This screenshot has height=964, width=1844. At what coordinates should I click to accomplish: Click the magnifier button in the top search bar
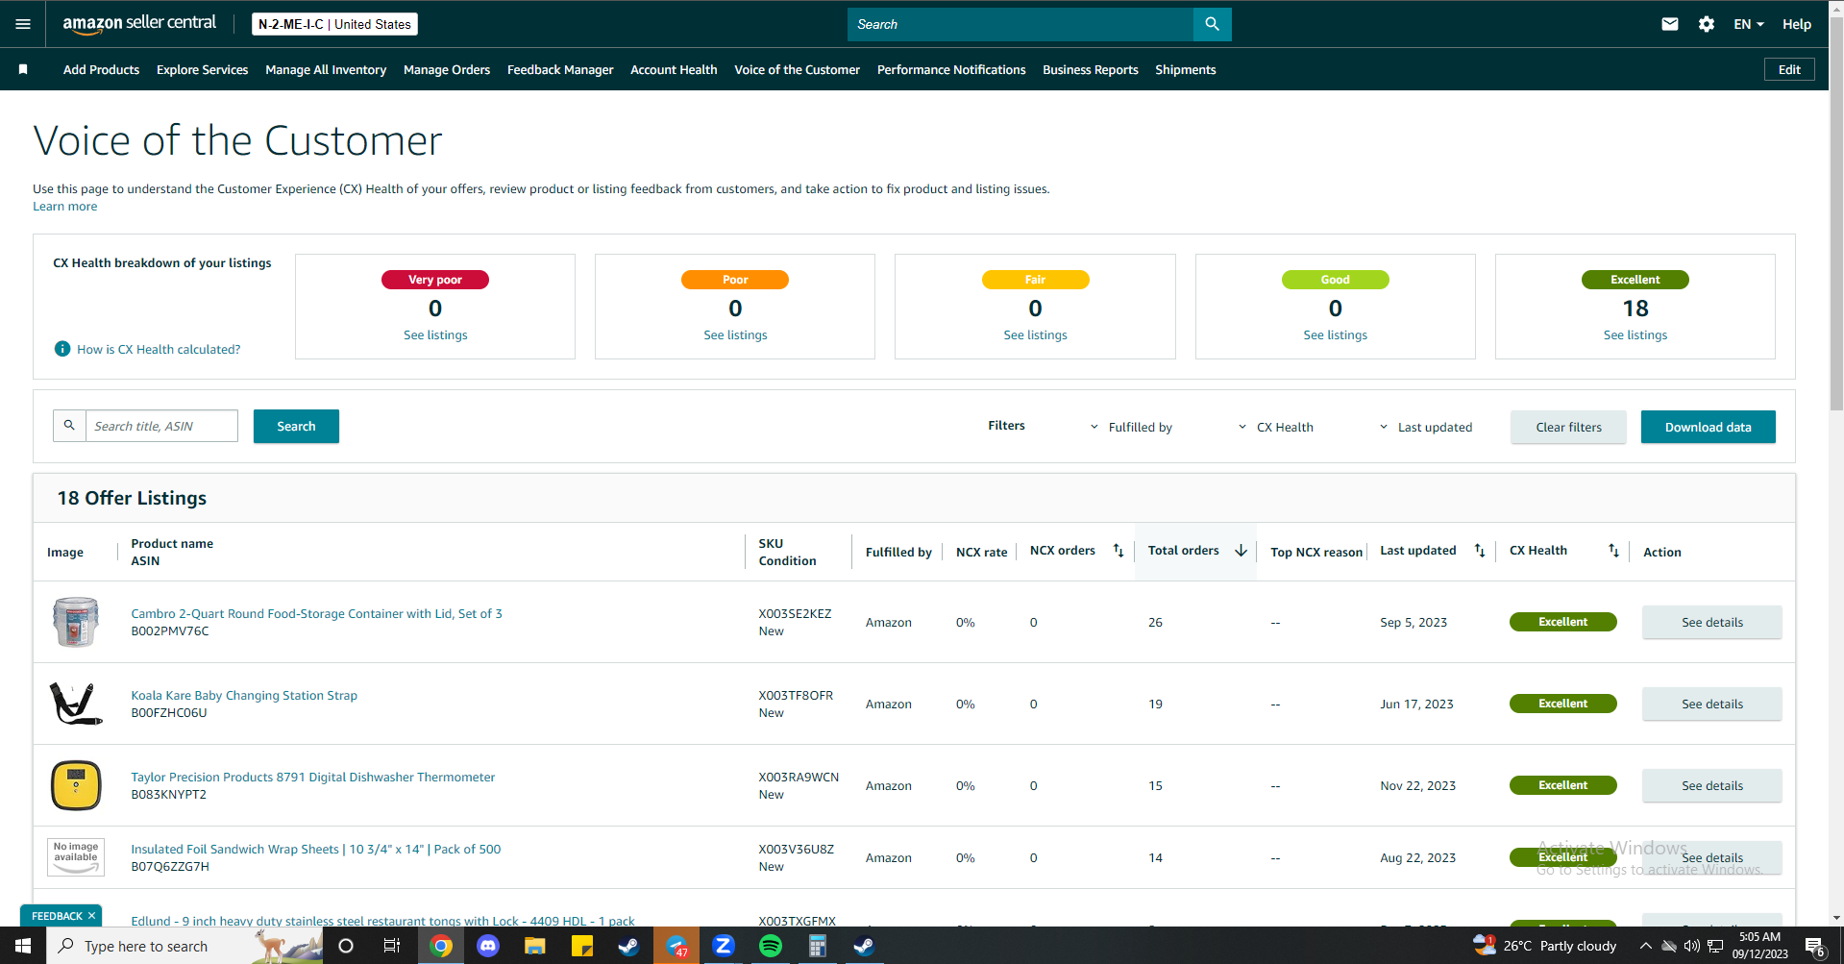[1212, 24]
